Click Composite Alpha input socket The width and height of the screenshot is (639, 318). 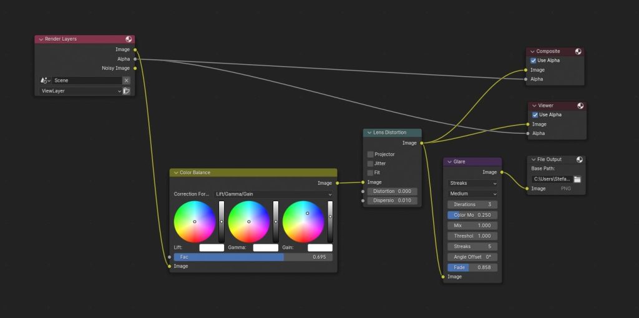pyautogui.click(x=526, y=79)
